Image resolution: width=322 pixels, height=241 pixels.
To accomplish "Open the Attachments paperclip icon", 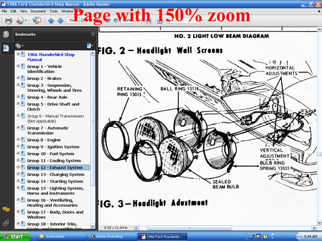I will (6, 223).
